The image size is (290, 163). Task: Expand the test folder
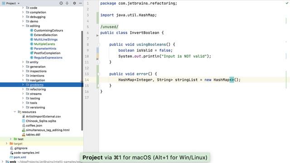point(11,139)
